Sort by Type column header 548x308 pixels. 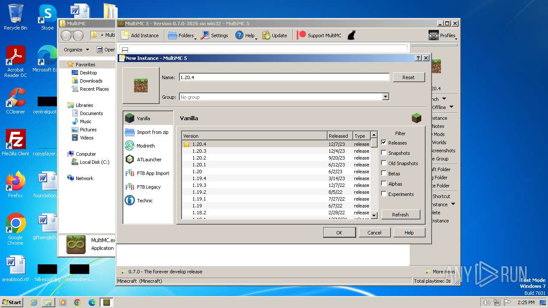pyautogui.click(x=361, y=136)
